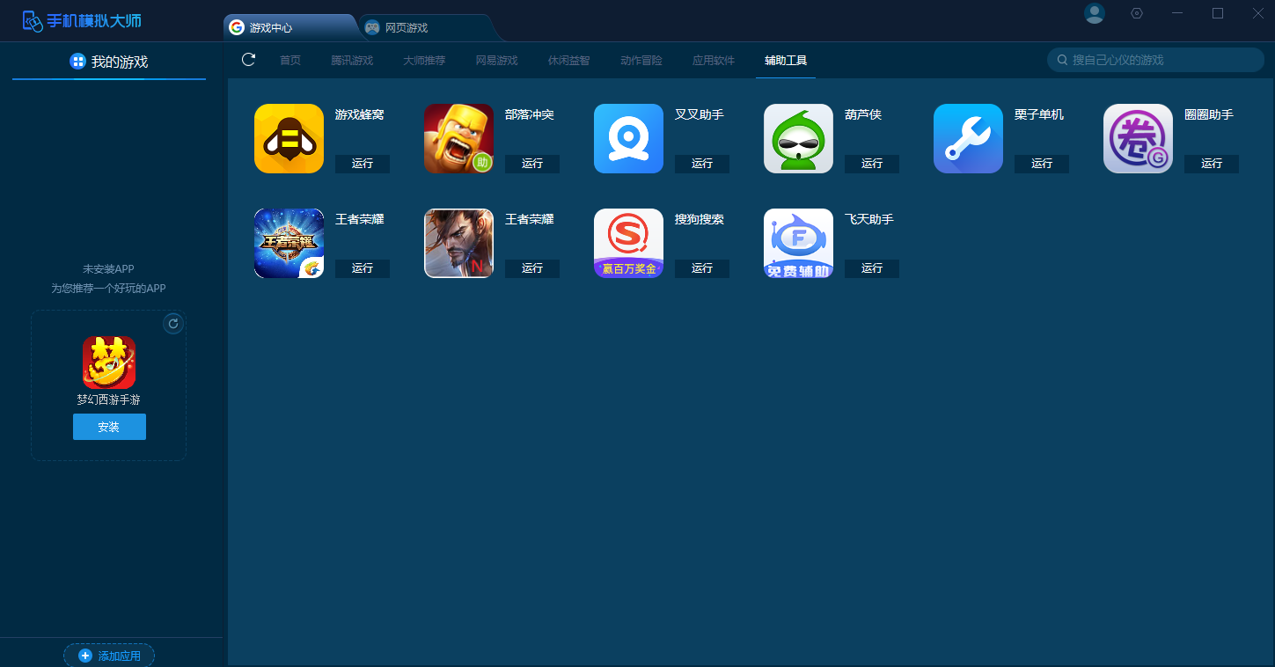Open the 游戏蜂窝 bee app icon
The image size is (1275, 667).
coord(289,139)
